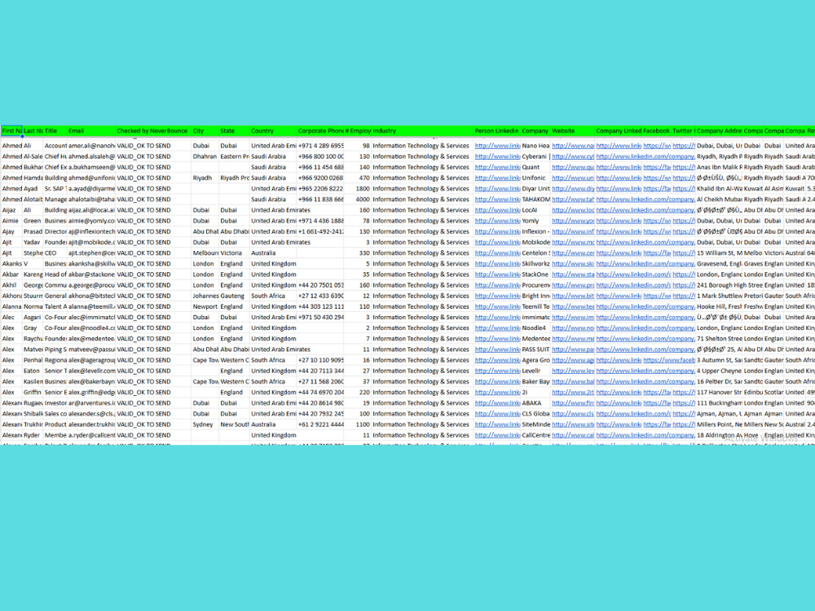This screenshot has height=611, width=815.
Task: Select the Title column header
Action: [55, 131]
